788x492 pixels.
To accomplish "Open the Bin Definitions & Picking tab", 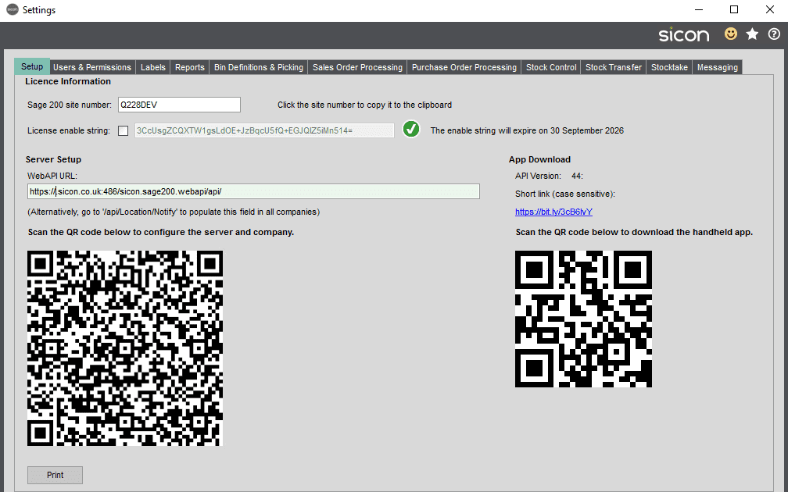I will tap(259, 67).
